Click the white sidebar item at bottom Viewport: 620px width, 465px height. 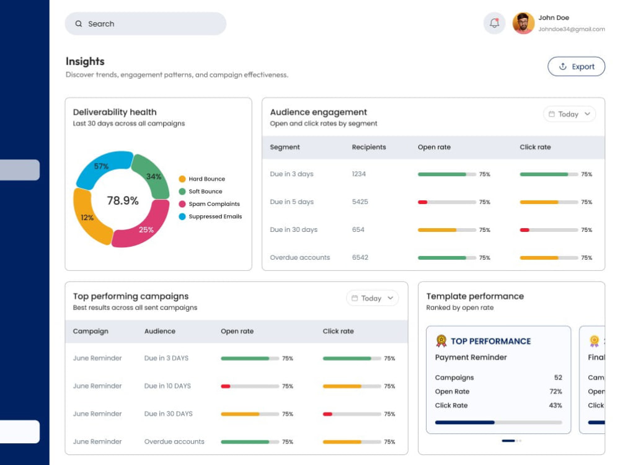click(x=20, y=432)
